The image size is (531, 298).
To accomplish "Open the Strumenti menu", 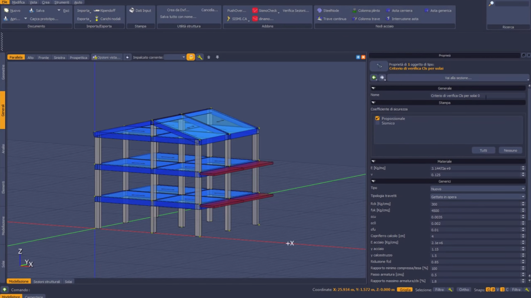I will pos(62,2).
